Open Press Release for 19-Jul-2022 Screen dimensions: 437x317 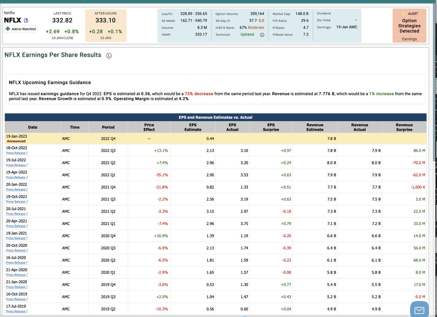click(x=17, y=165)
